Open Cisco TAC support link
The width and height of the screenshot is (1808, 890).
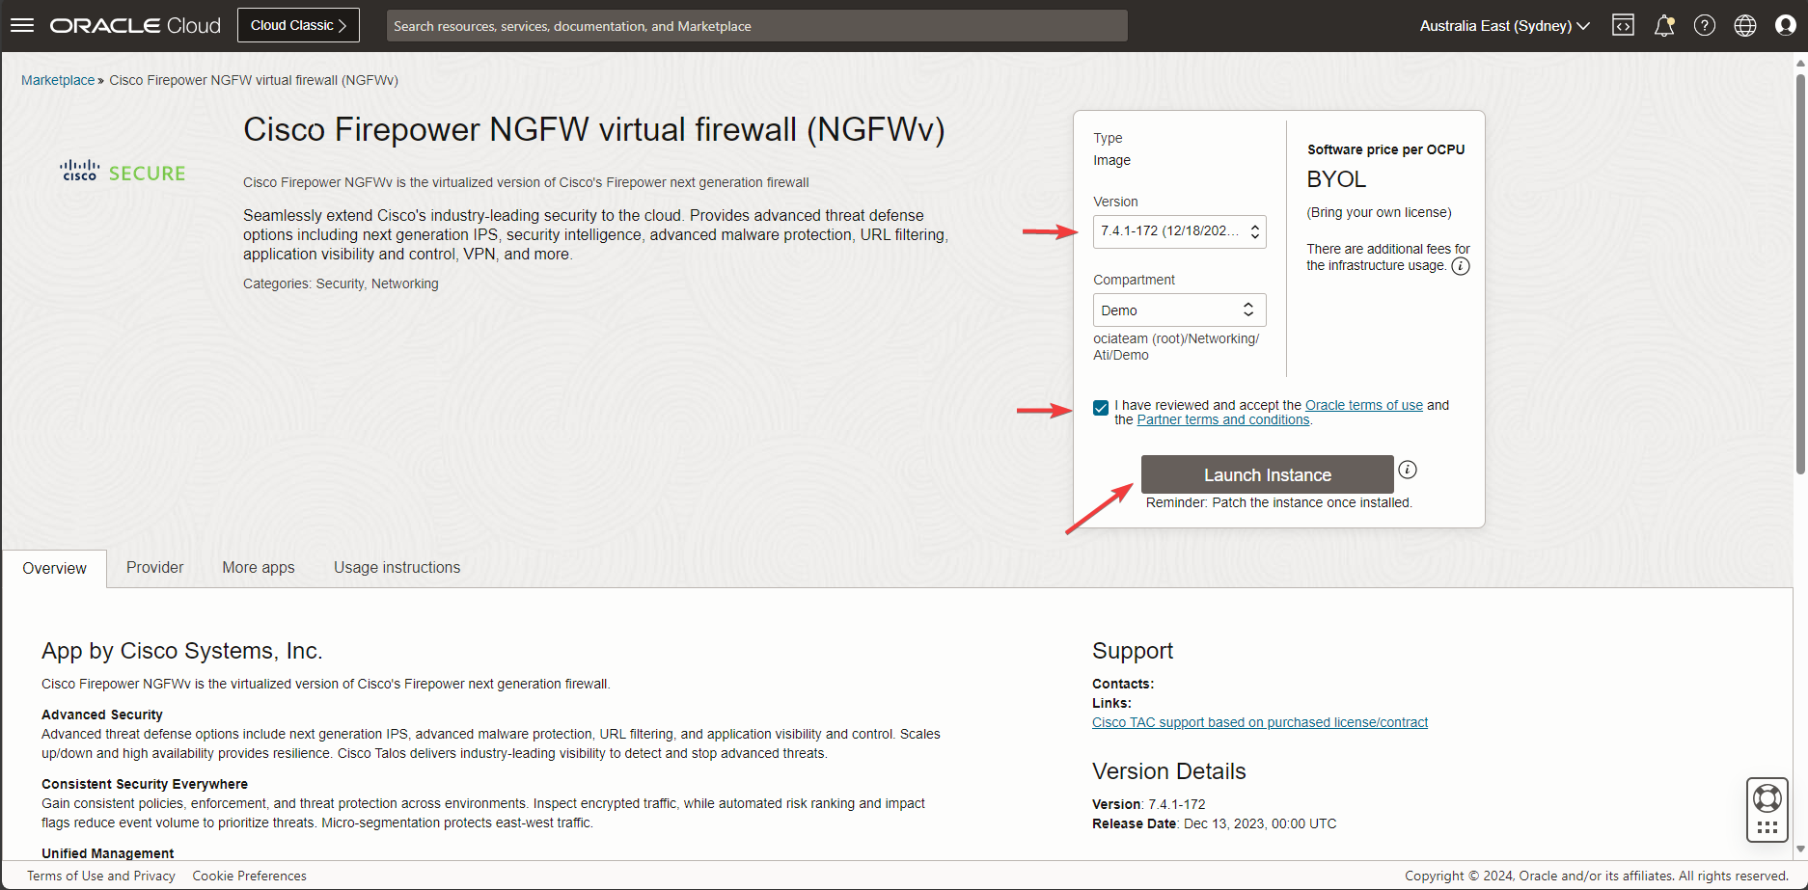pyautogui.click(x=1260, y=722)
